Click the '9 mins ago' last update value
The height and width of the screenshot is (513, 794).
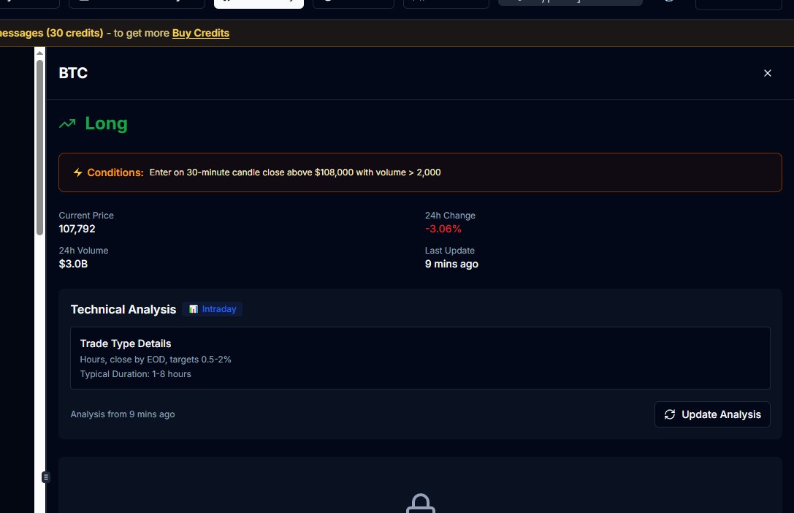point(451,264)
